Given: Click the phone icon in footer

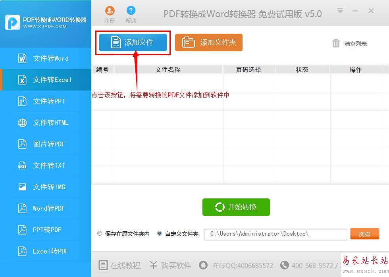Looking at the screenshot, I should 284,265.
